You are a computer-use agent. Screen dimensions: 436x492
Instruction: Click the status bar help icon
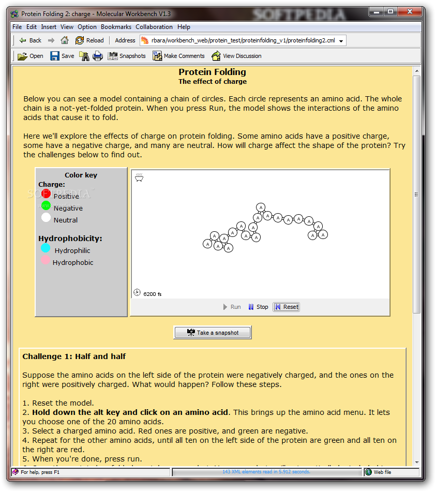[16, 472]
